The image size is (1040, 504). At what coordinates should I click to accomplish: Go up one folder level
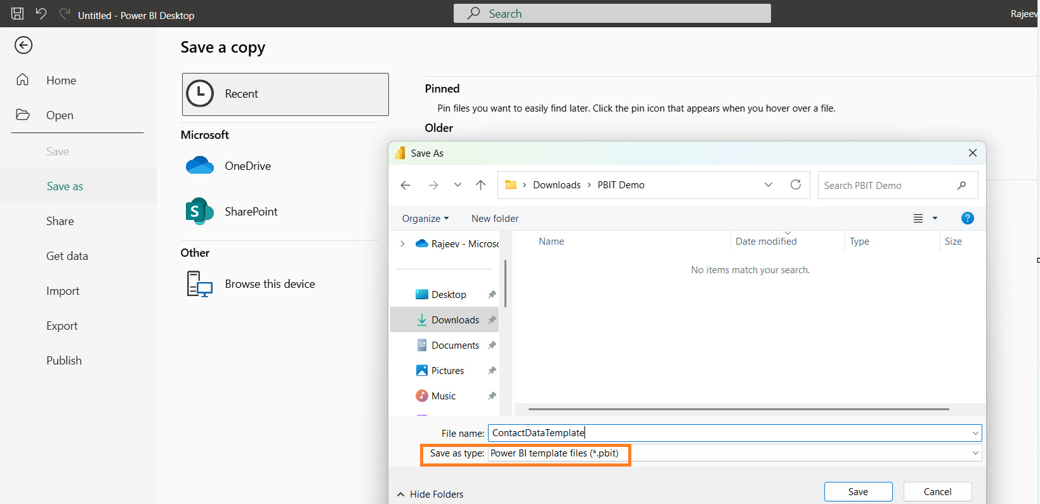click(480, 185)
